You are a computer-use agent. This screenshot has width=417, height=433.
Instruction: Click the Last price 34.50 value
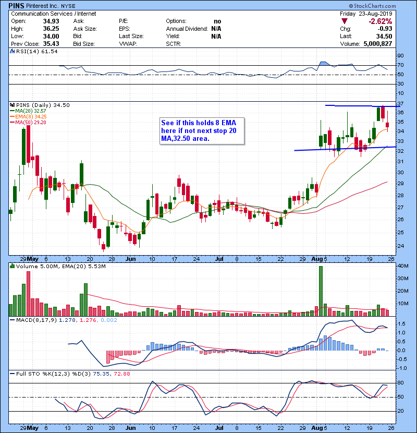click(384, 36)
